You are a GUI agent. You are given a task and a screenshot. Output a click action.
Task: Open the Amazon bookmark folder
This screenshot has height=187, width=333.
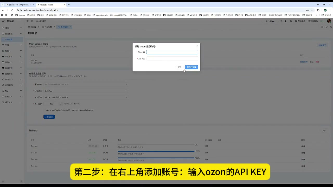tap(20, 15)
